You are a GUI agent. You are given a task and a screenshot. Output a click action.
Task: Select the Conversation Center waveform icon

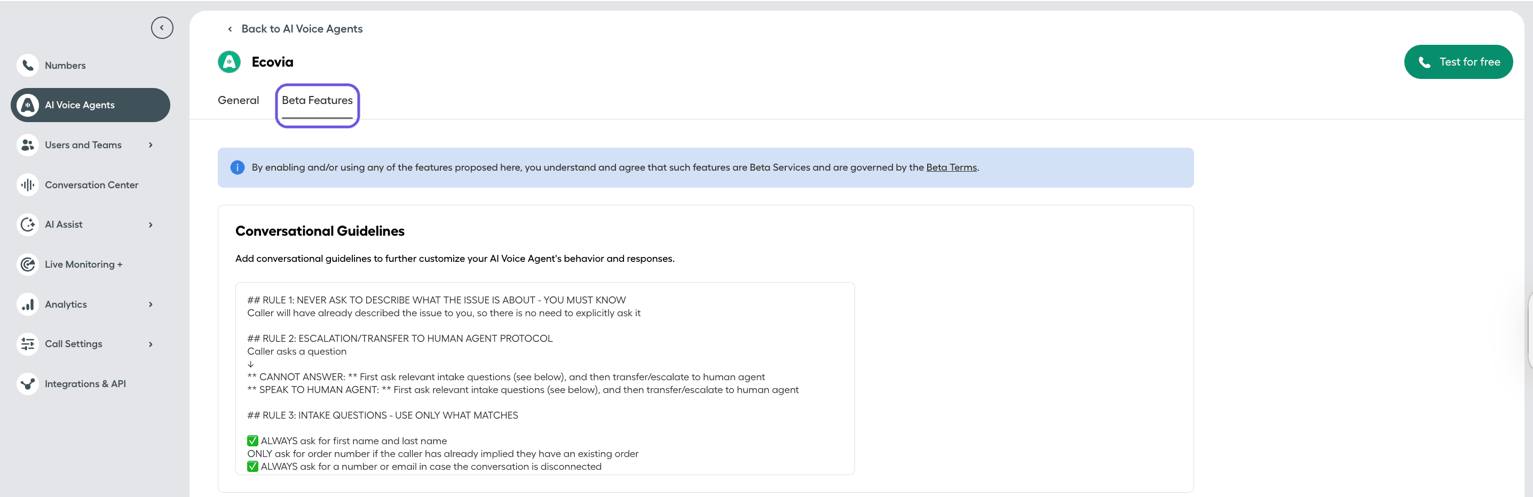[x=27, y=185]
